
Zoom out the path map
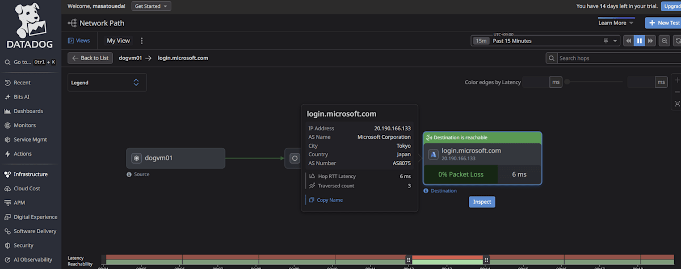coord(677,92)
